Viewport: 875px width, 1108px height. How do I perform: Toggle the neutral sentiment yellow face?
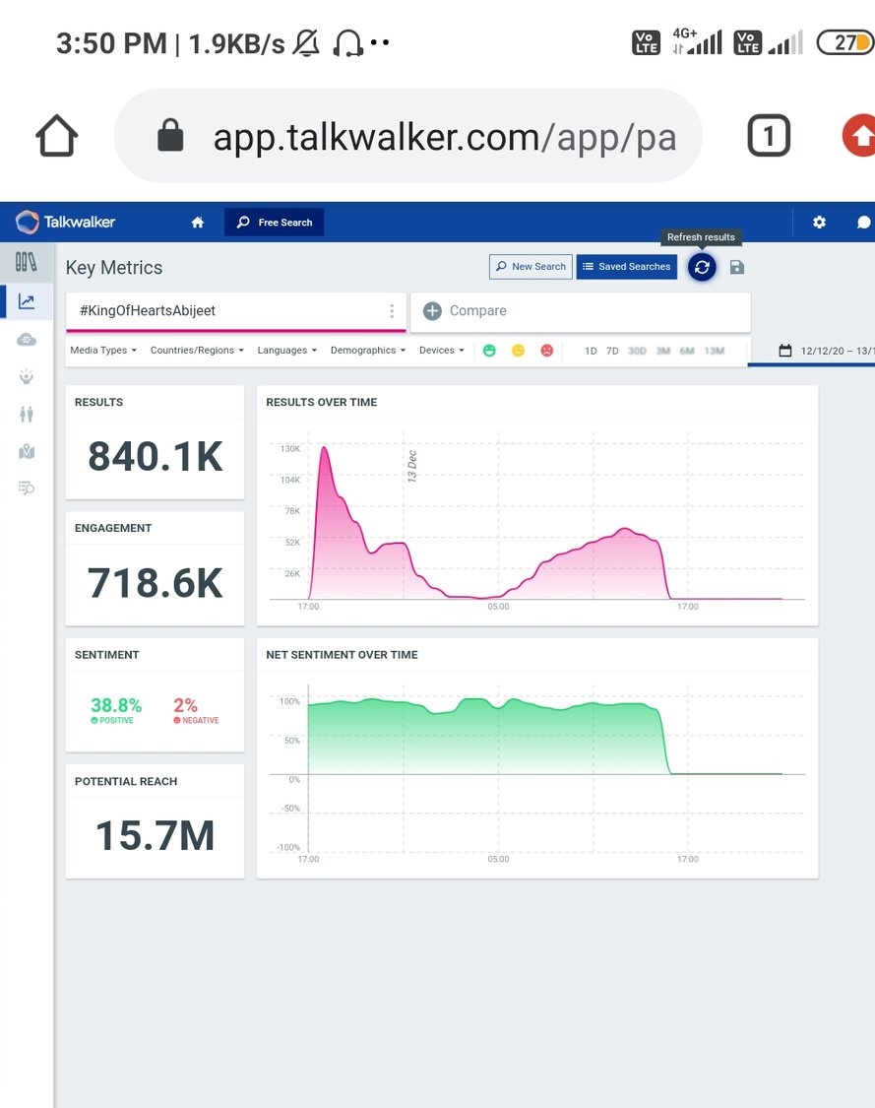pyautogui.click(x=519, y=351)
